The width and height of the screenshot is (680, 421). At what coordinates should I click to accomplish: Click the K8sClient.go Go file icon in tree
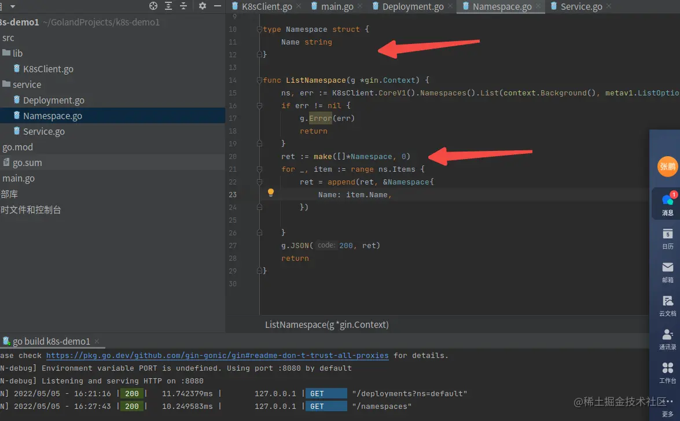(16, 68)
